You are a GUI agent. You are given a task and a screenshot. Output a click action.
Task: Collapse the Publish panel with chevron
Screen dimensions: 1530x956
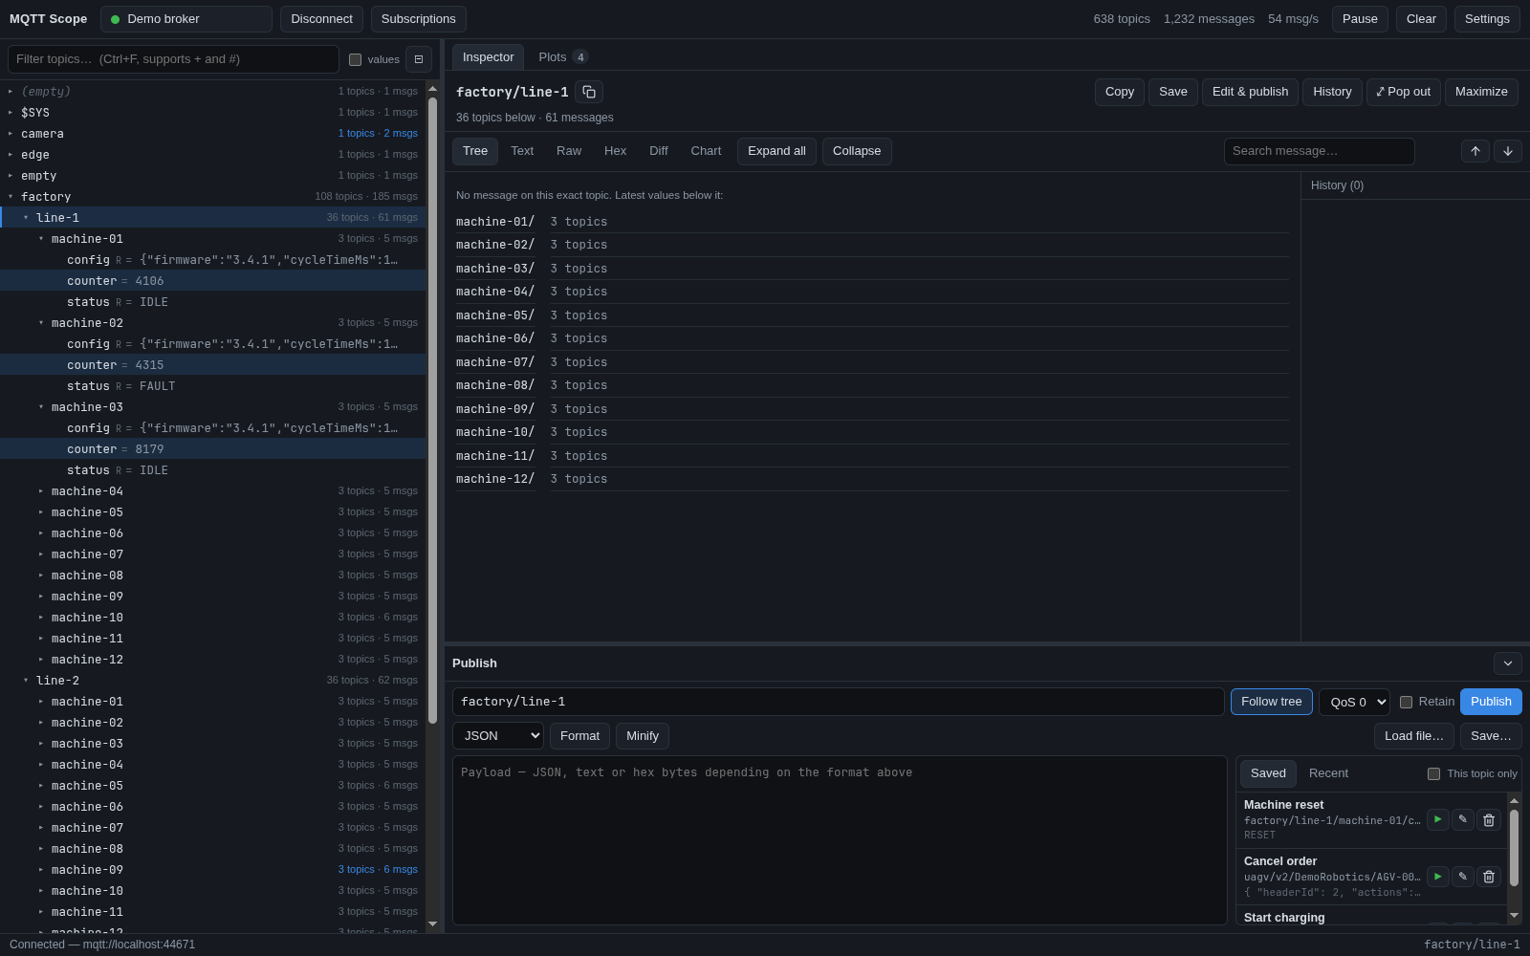pos(1508,663)
